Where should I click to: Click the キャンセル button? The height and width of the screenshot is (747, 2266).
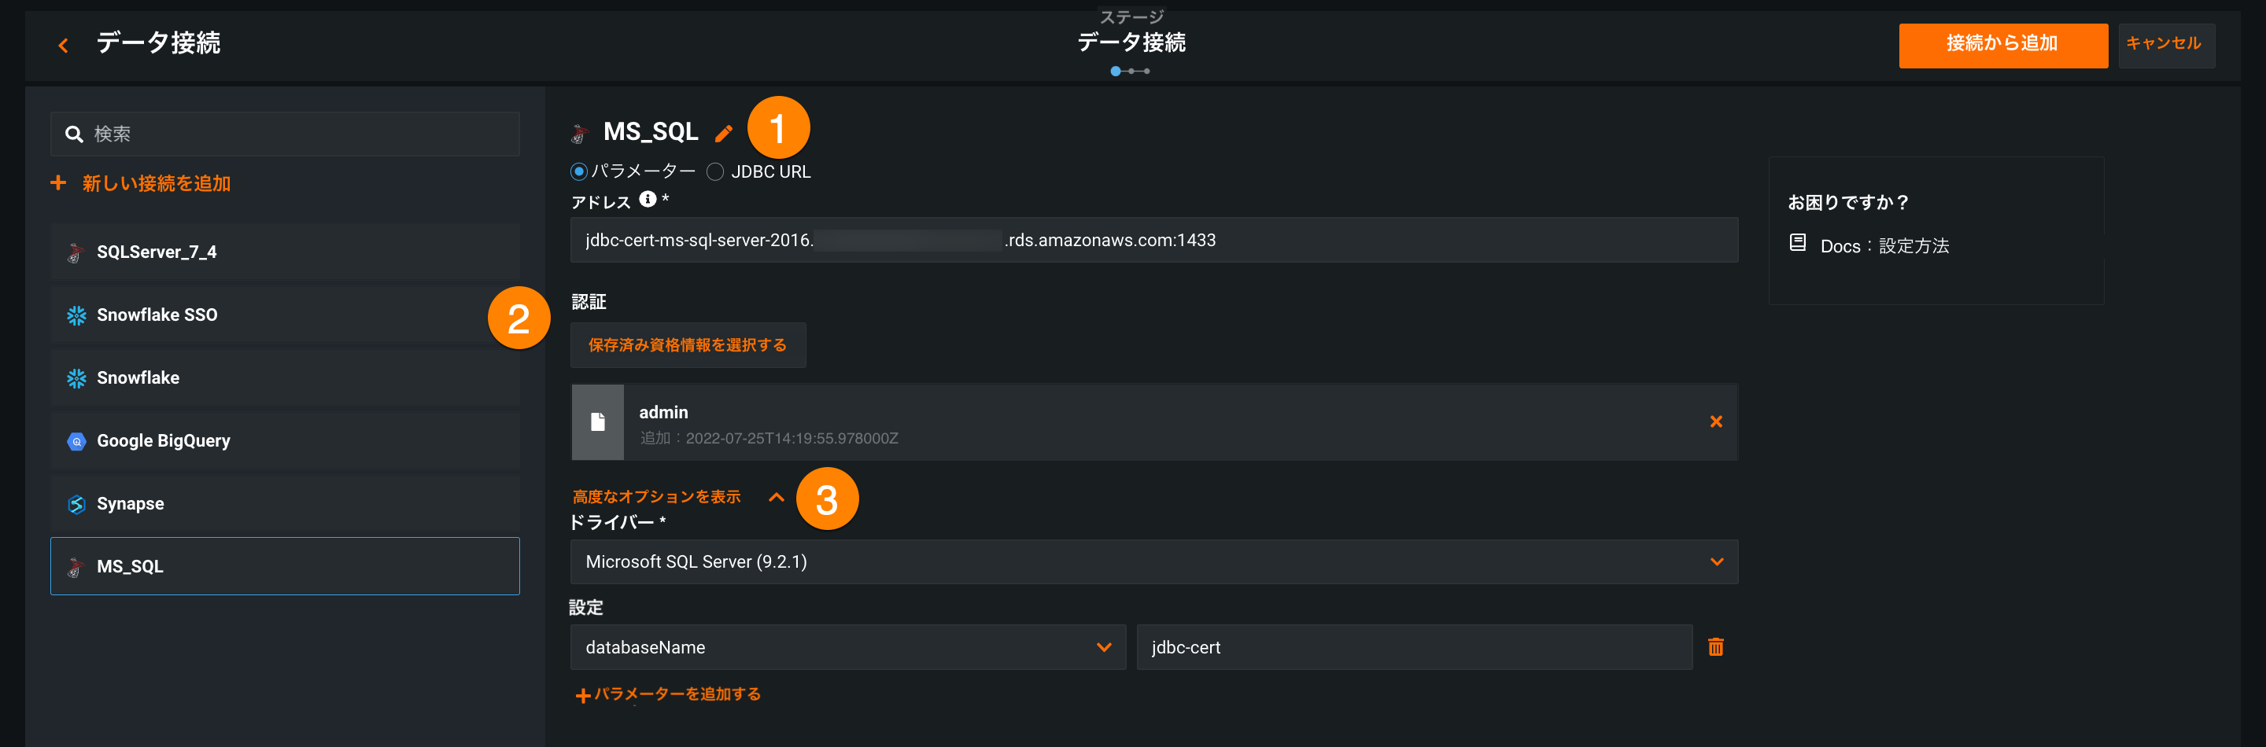point(2163,44)
